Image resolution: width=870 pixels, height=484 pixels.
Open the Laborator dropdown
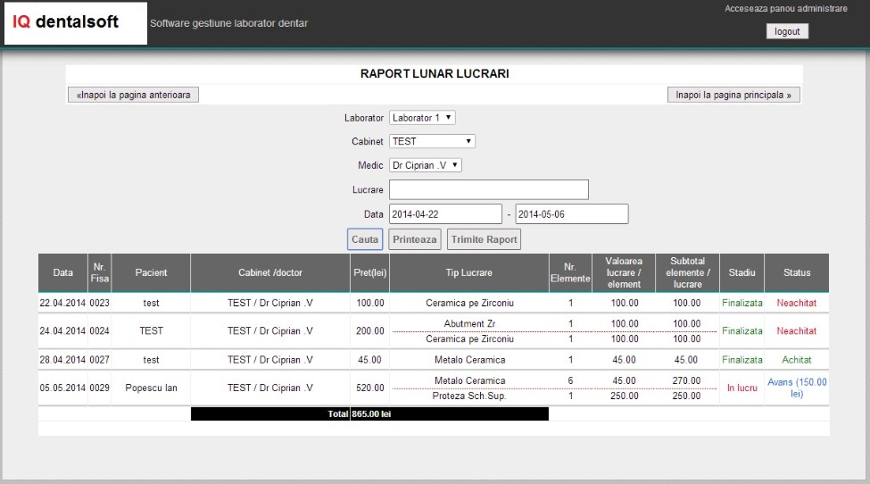click(422, 118)
